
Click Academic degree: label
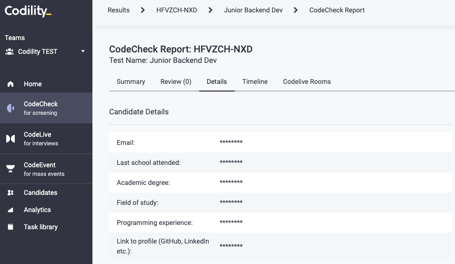143,183
